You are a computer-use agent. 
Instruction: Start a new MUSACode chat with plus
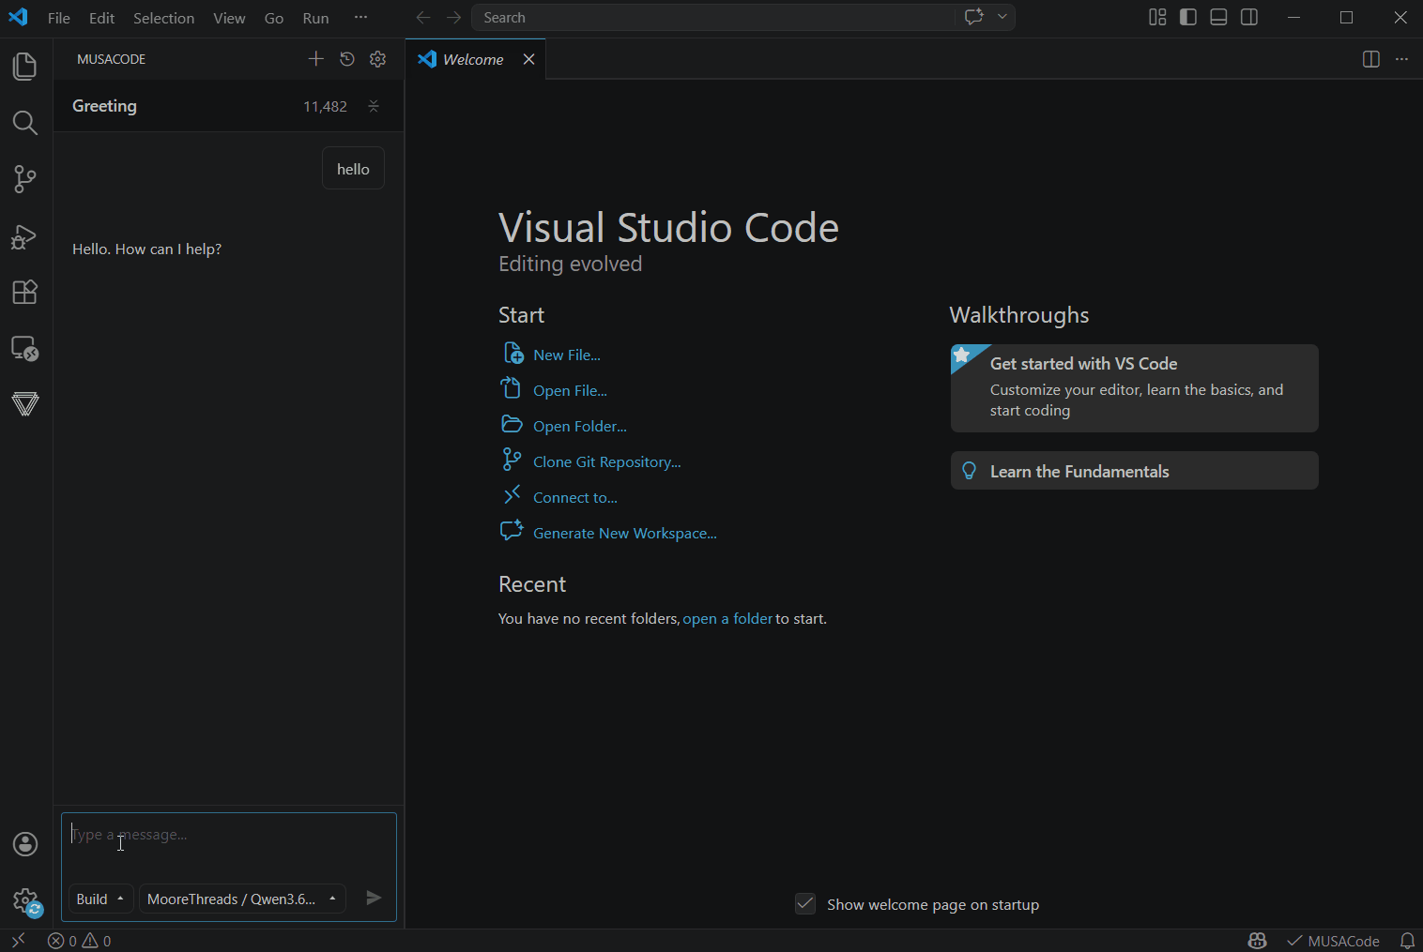(x=316, y=59)
